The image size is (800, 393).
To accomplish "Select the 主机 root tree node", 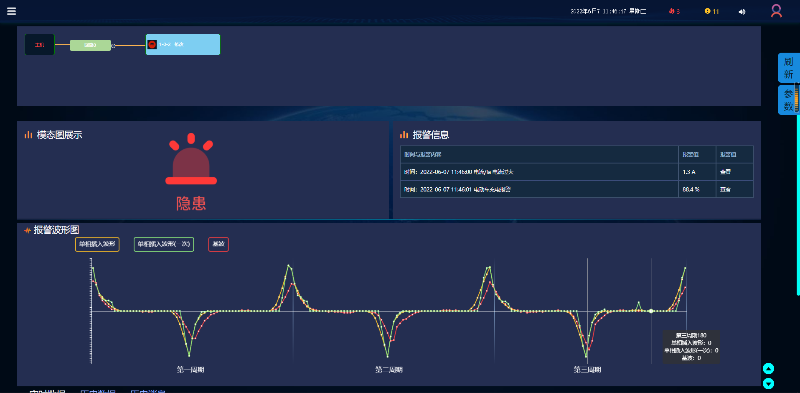I will coord(40,45).
